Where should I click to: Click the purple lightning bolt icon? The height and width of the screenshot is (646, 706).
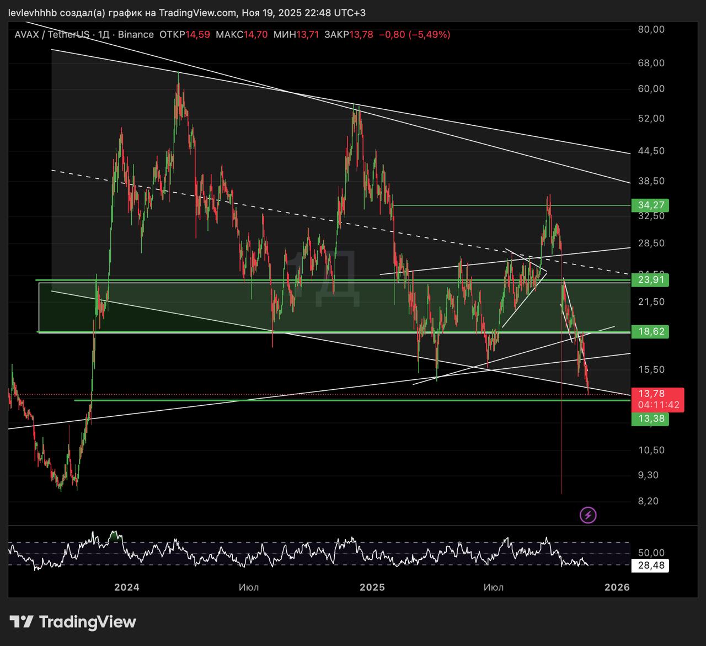coord(588,515)
